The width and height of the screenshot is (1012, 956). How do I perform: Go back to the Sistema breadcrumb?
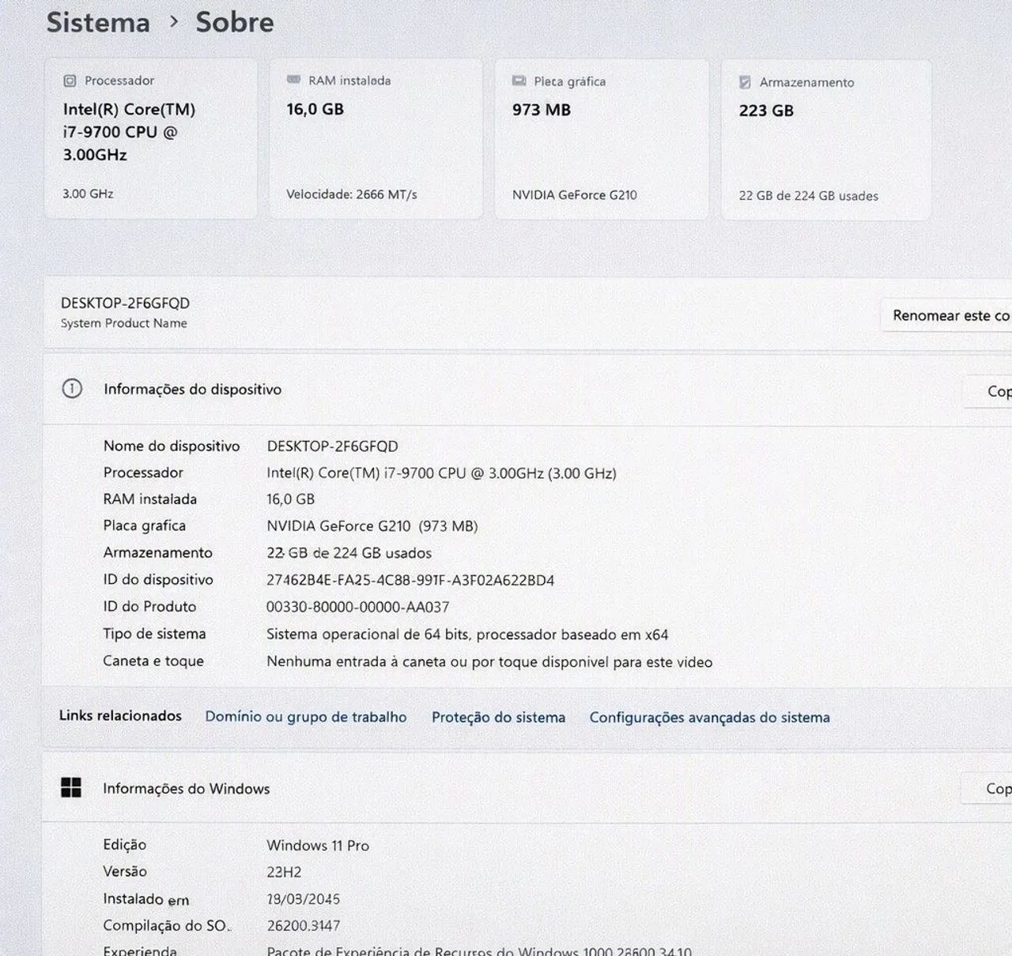[x=98, y=22]
